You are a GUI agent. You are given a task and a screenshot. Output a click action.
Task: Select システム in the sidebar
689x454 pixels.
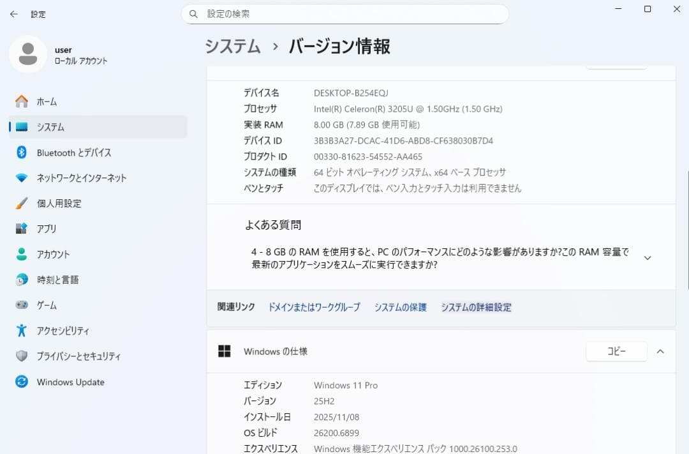98,127
